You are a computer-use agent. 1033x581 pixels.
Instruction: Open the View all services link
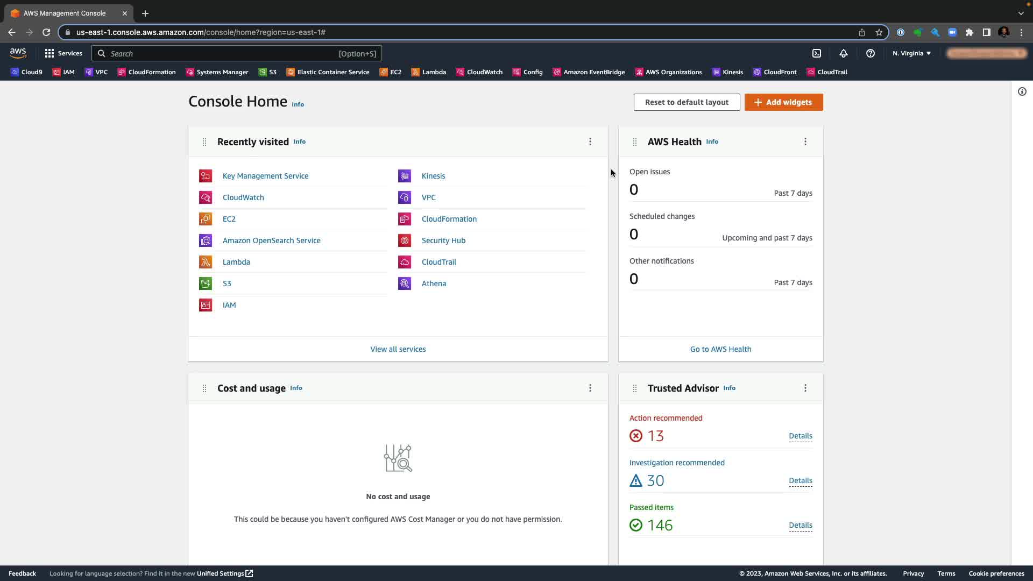398,349
